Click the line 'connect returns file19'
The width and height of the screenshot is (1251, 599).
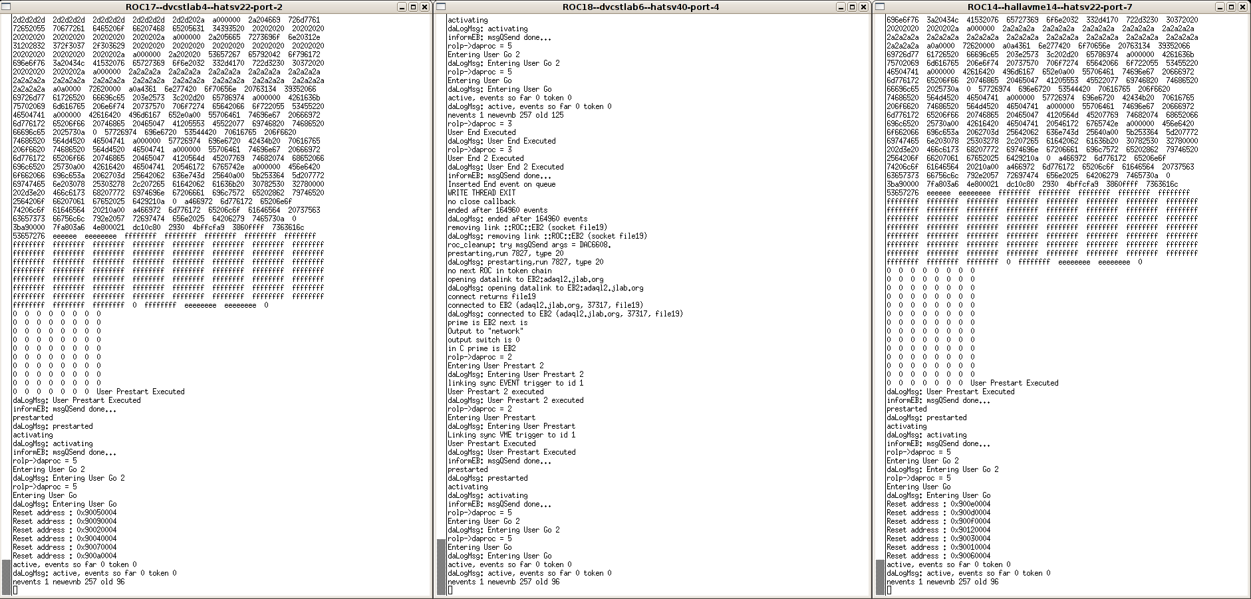coord(491,297)
